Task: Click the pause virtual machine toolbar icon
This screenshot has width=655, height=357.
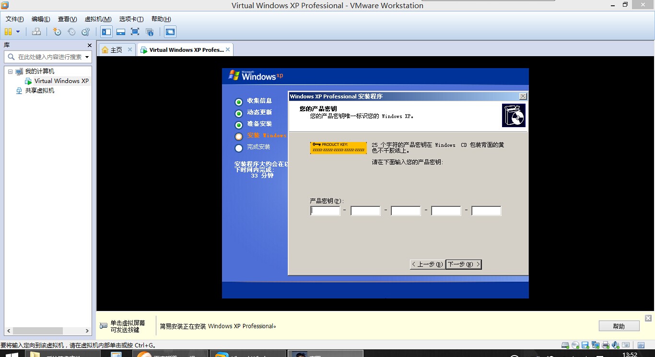Action: 8,32
